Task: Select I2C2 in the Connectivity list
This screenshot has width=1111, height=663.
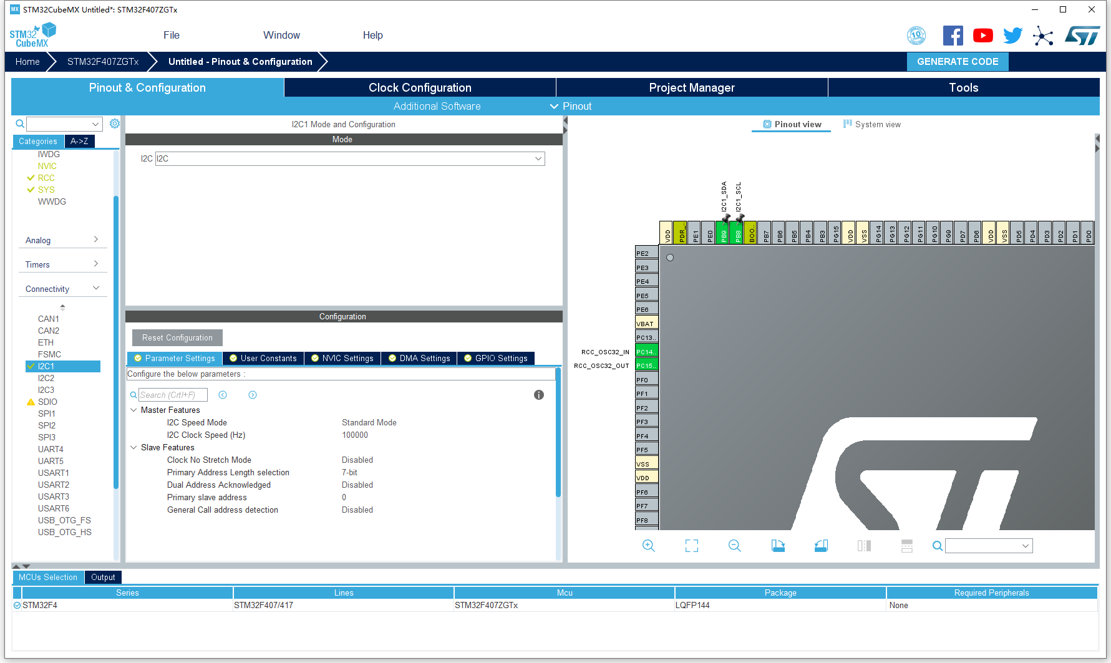Action: [46, 378]
